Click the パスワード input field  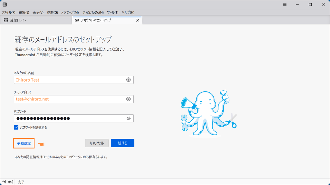click(74, 118)
